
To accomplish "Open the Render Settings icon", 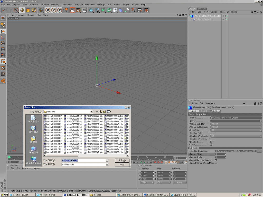I will coord(84,10).
